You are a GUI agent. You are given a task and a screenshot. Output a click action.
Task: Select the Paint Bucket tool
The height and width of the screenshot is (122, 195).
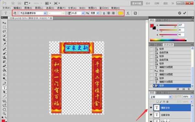4,70
